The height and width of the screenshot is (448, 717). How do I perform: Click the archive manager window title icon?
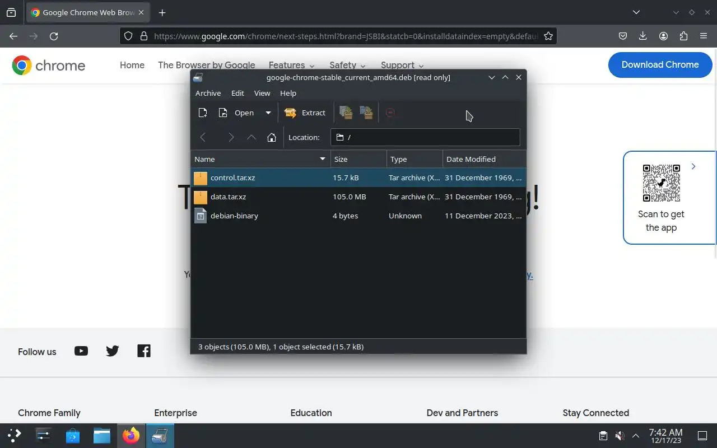click(198, 77)
